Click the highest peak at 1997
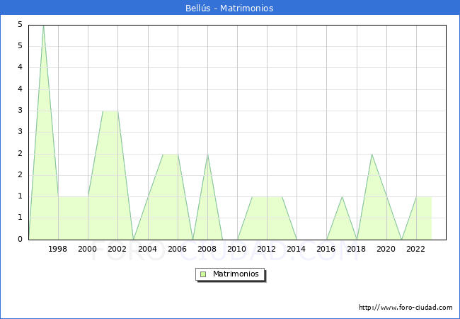 [x=43, y=26]
